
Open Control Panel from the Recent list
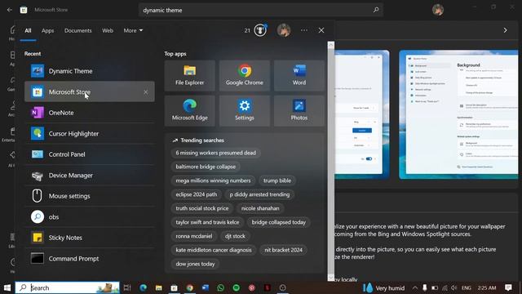[x=89, y=154]
